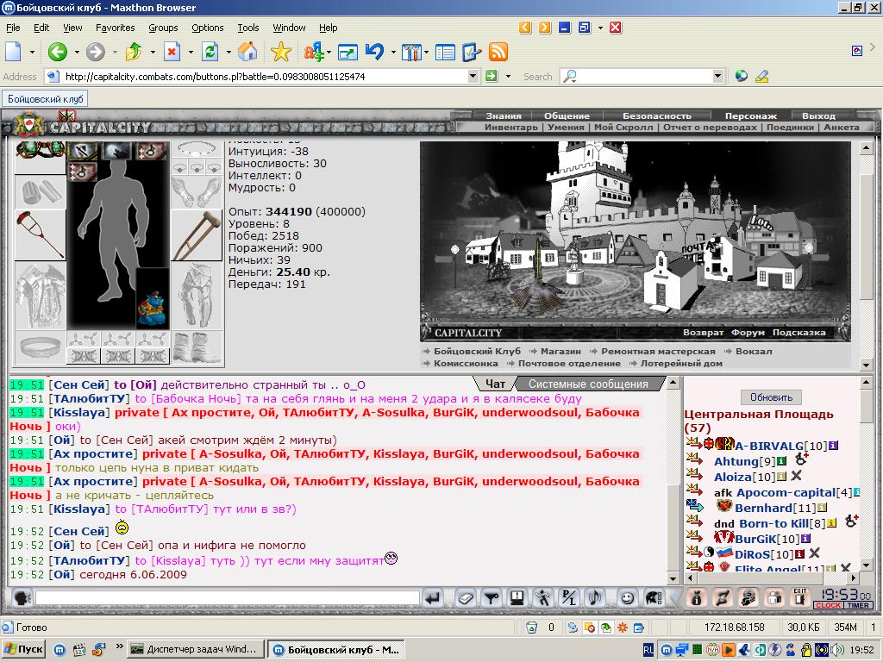Image resolution: width=883 pixels, height=662 pixels.
Task: Click the info icon next to Ahtung
Action: pos(782,462)
